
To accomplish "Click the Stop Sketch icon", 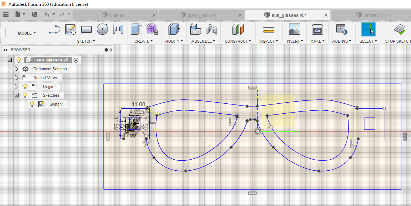I will point(399,29).
